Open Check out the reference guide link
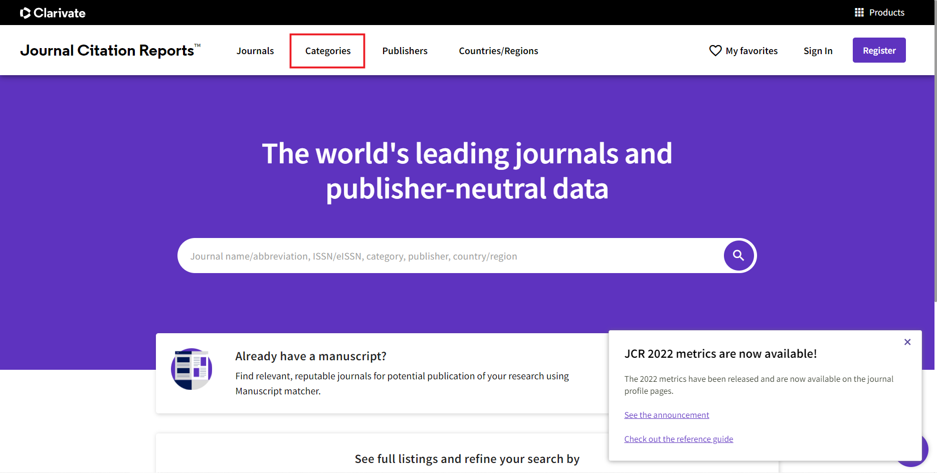This screenshot has width=937, height=473. pyautogui.click(x=679, y=439)
